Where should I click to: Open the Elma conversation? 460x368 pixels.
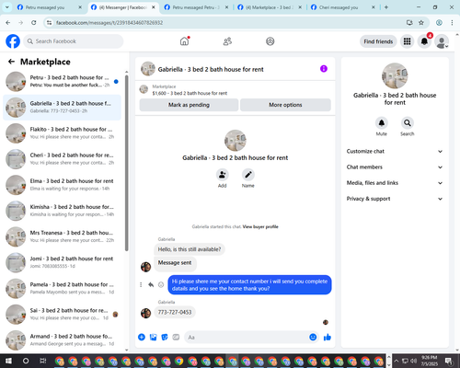[x=62, y=185]
